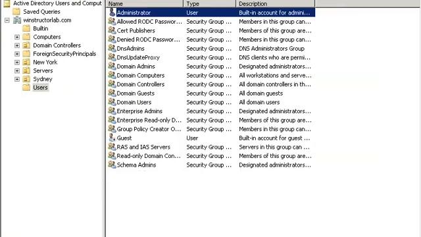421x237 pixels.
Task: Select the Servers OU label
Action: pyautogui.click(x=43, y=70)
